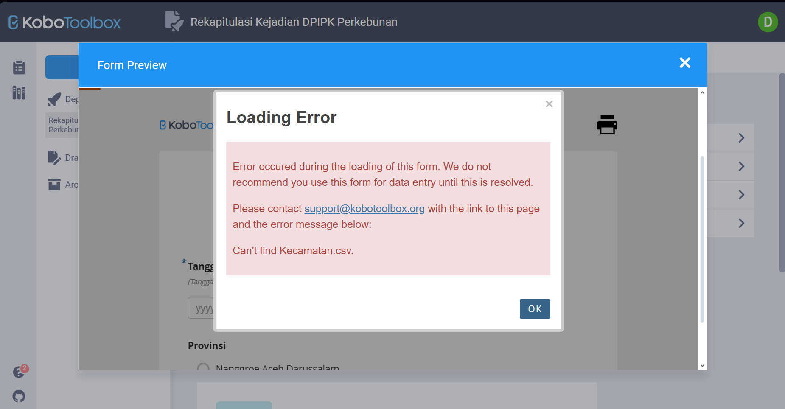The image size is (785, 409).
Task: Expand the first chevron row on right
Action: 741,138
